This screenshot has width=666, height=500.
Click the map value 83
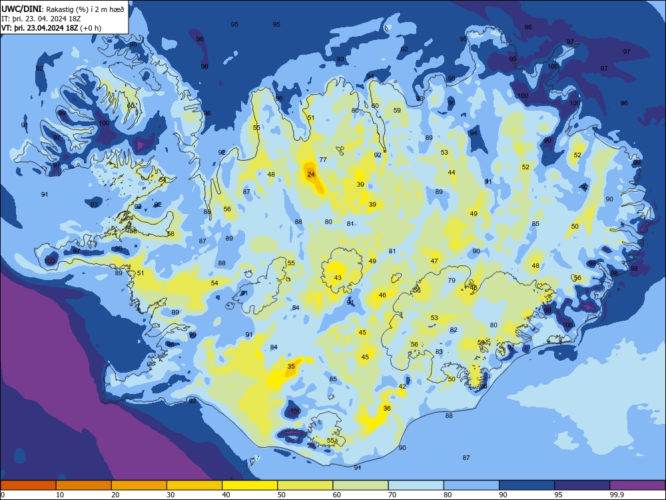click(439, 351)
